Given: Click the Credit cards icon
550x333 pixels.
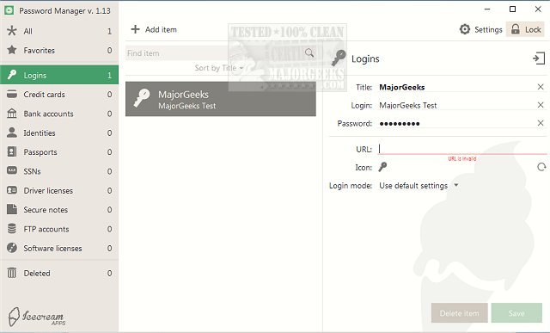Looking at the screenshot, I should point(11,94).
